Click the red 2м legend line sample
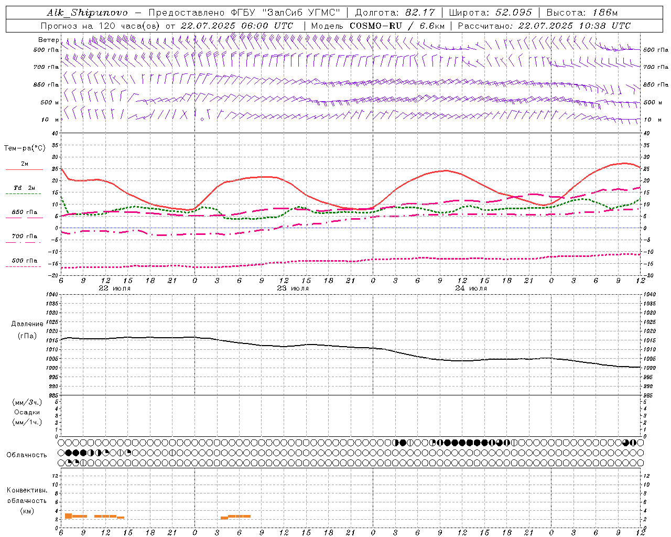Viewport: 671px width, 537px height. coord(24,170)
